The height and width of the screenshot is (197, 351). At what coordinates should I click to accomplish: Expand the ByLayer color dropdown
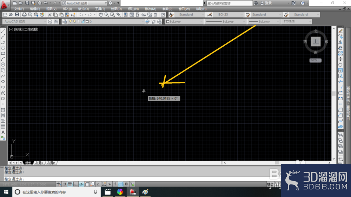(x=185, y=22)
